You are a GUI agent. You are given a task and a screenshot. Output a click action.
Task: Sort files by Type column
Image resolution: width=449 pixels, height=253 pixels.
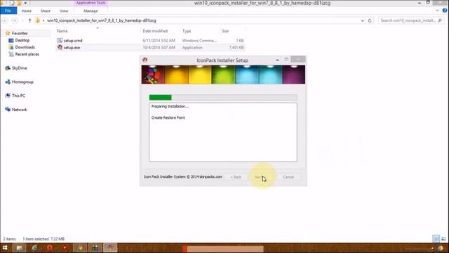[187, 31]
